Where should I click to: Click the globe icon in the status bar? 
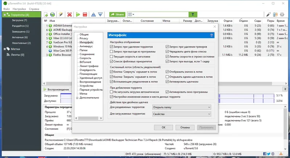273,154
